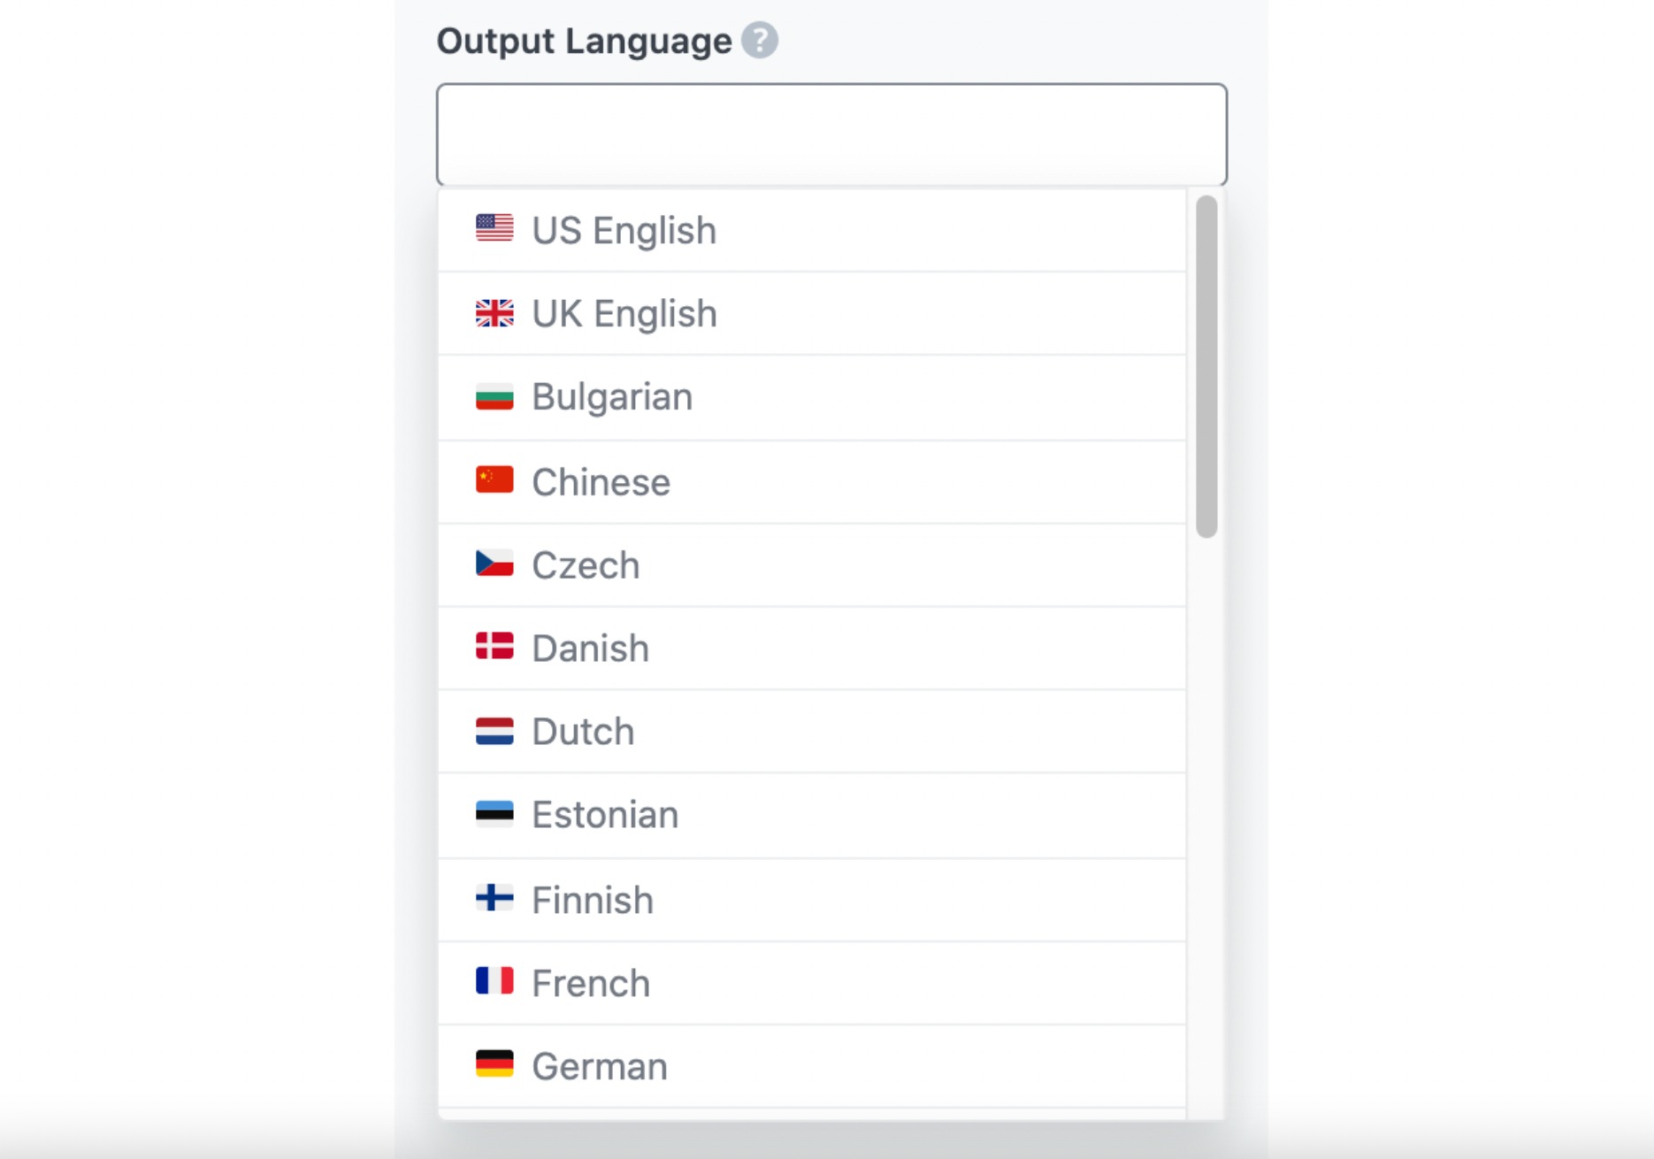Click the Czech flag icon

click(494, 564)
